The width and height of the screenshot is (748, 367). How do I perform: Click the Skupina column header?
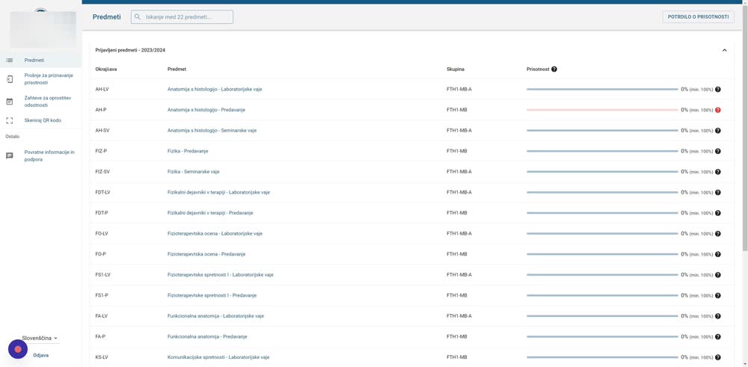point(456,69)
